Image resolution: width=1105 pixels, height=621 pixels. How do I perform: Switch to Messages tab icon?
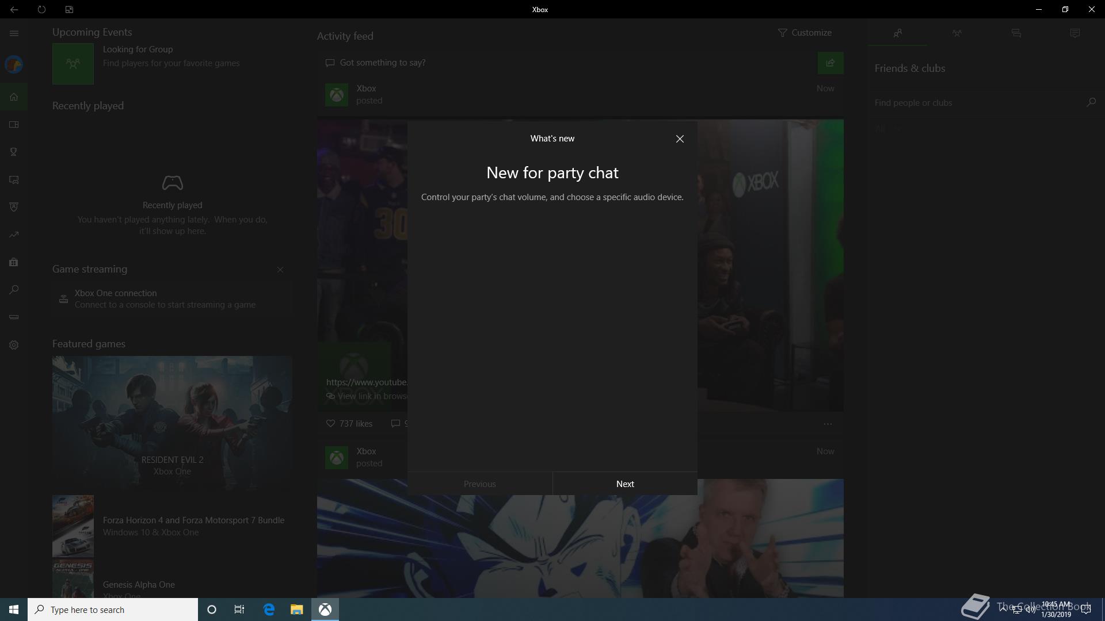(1016, 33)
